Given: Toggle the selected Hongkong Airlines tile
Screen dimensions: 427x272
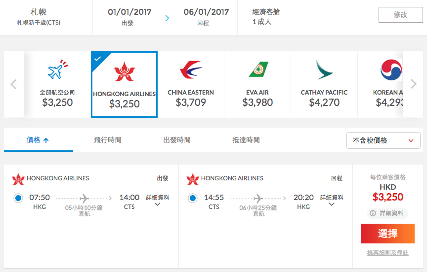Looking at the screenshot, I should pos(124,84).
